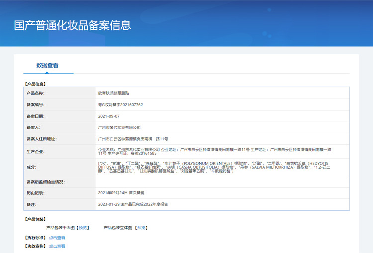Click the filer name 广州市名代实业有限公司
This screenshot has height=253, width=373.
point(120,127)
